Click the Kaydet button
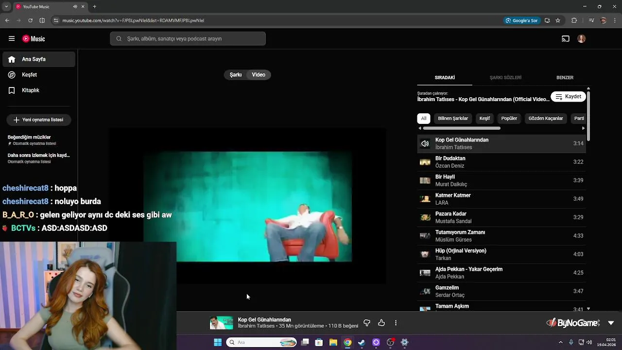This screenshot has width=622, height=350. point(568,96)
